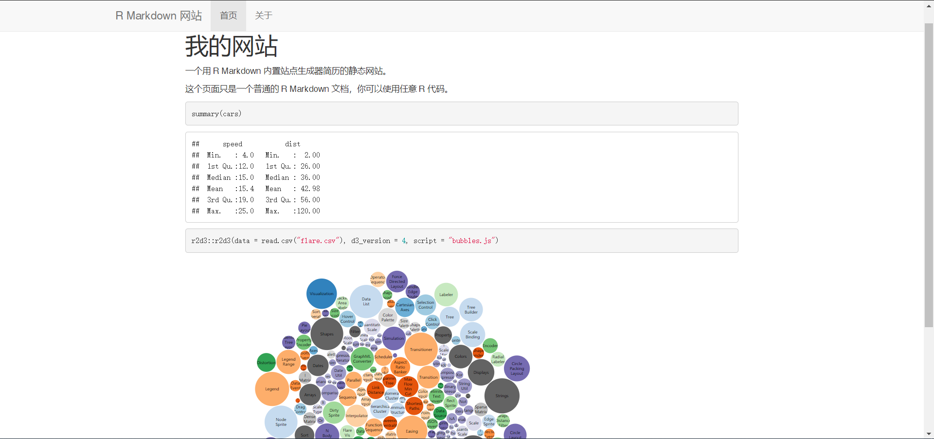Click the Node Sprite bubble
The image size is (934, 439).
click(x=281, y=422)
